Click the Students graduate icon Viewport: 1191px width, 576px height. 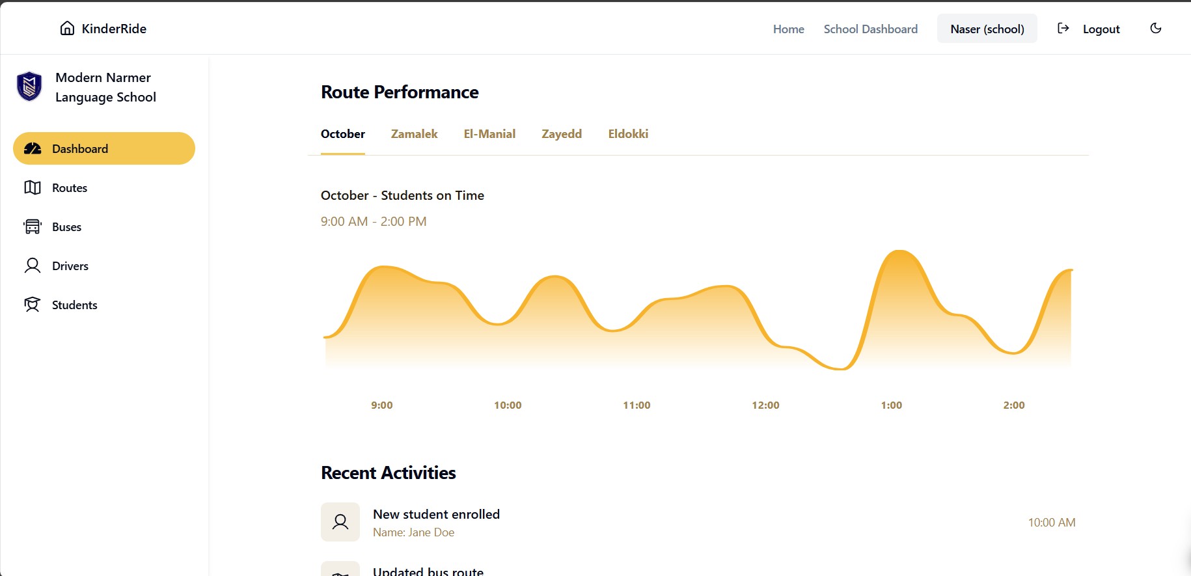[x=33, y=305]
